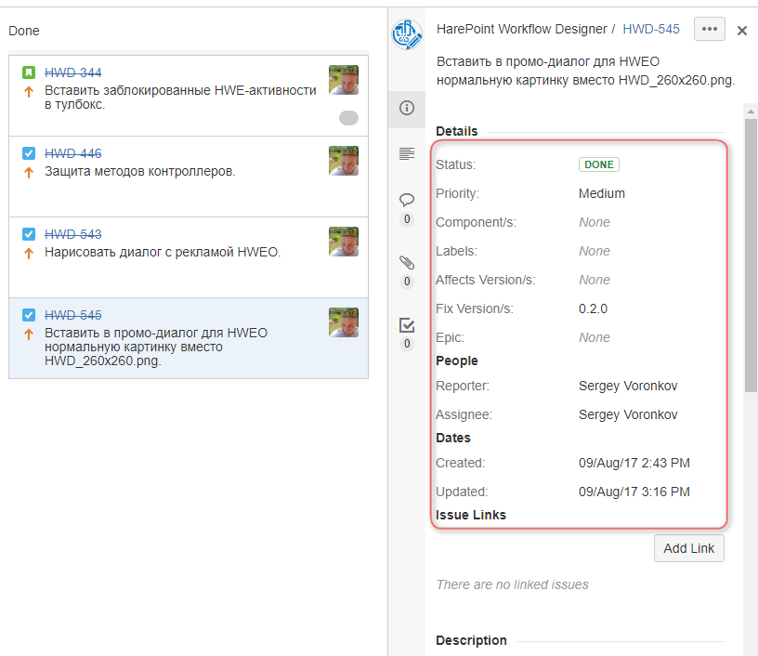Click the assignee avatar on HWD-543 card
This screenshot has width=758, height=656.
pos(344,242)
